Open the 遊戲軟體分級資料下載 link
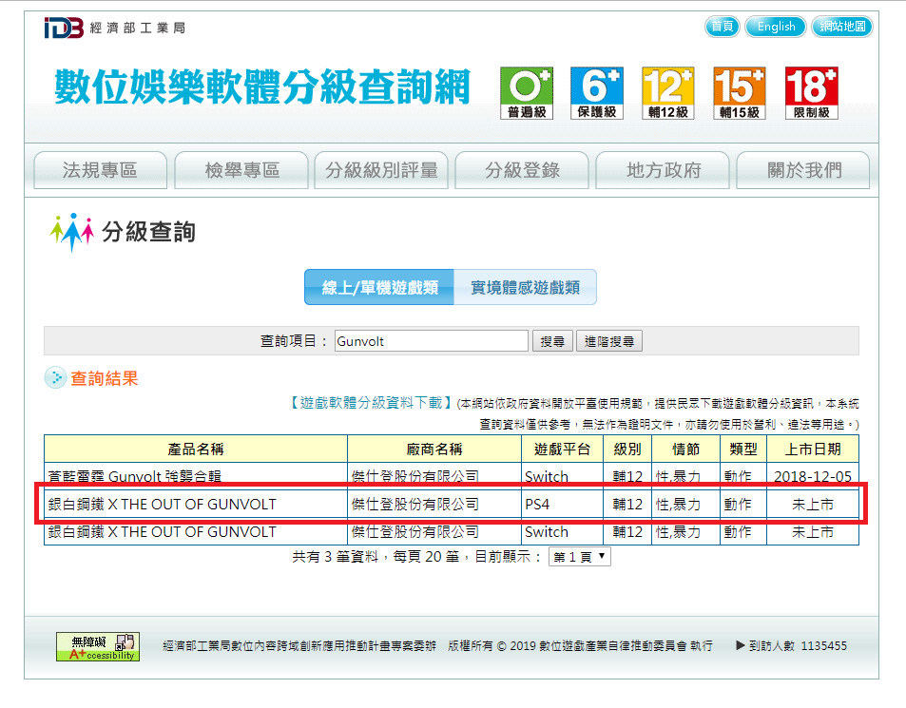The width and height of the screenshot is (906, 708). click(370, 403)
